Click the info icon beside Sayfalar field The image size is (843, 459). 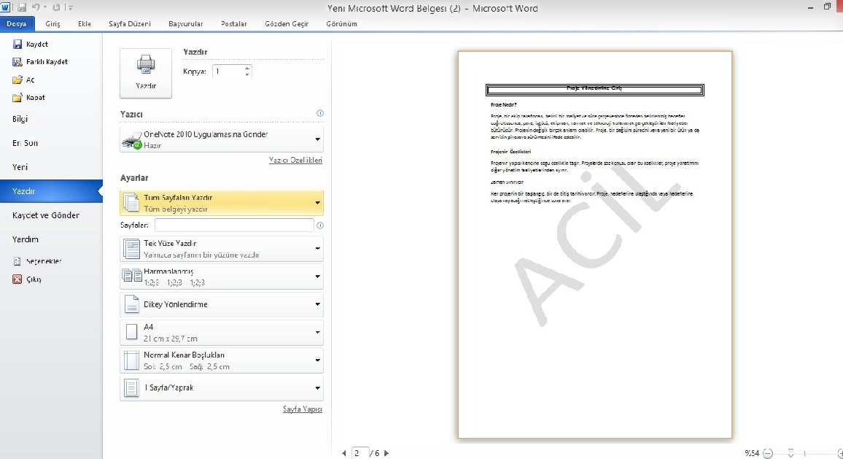click(x=320, y=225)
